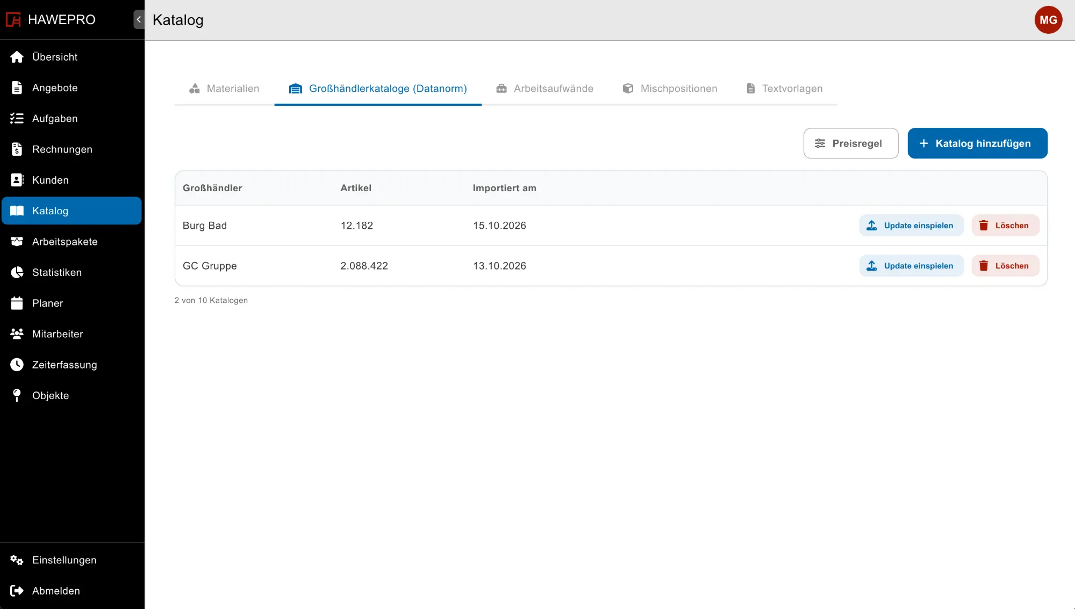Click the Arbeitspakete box icon
Image resolution: width=1075 pixels, height=609 pixels.
[17, 242]
